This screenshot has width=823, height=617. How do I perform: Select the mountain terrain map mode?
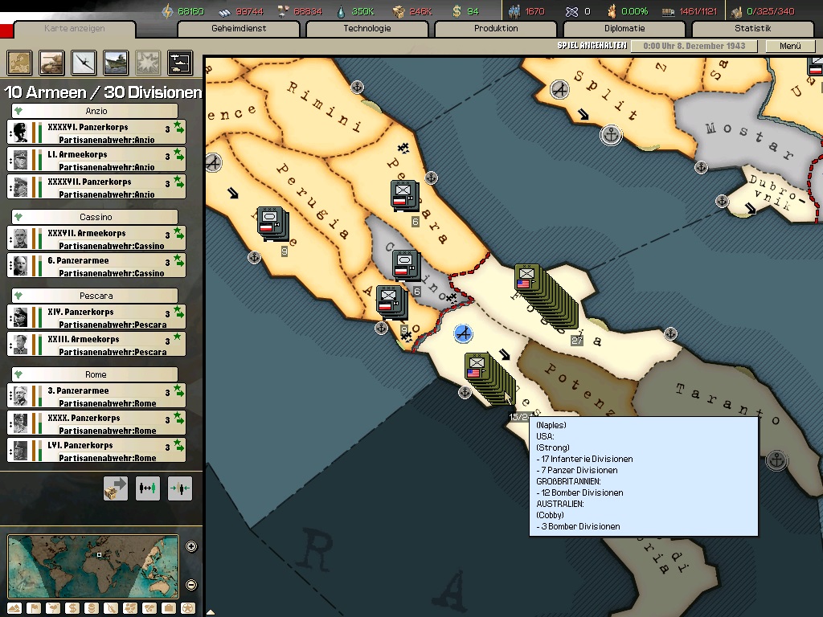[14, 609]
